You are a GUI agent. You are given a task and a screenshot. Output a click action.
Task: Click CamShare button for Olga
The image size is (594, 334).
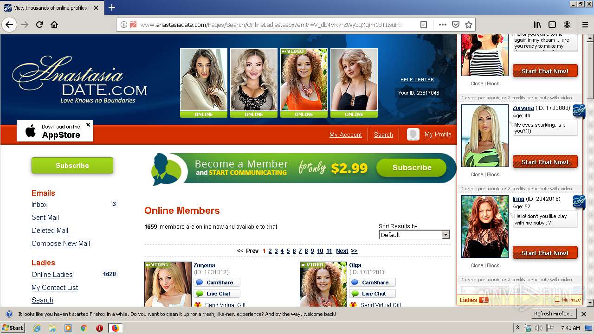click(x=372, y=283)
